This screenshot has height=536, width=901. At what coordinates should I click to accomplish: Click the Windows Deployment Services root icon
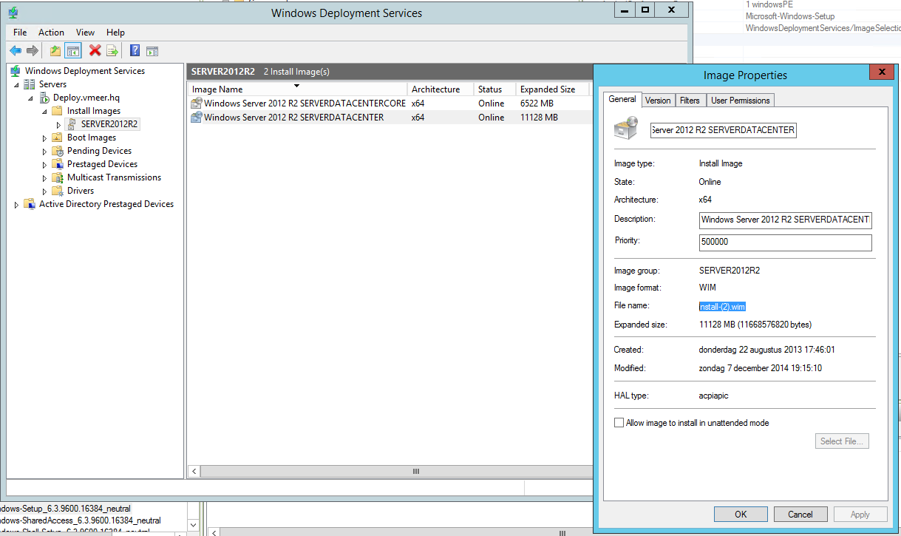pyautogui.click(x=16, y=71)
